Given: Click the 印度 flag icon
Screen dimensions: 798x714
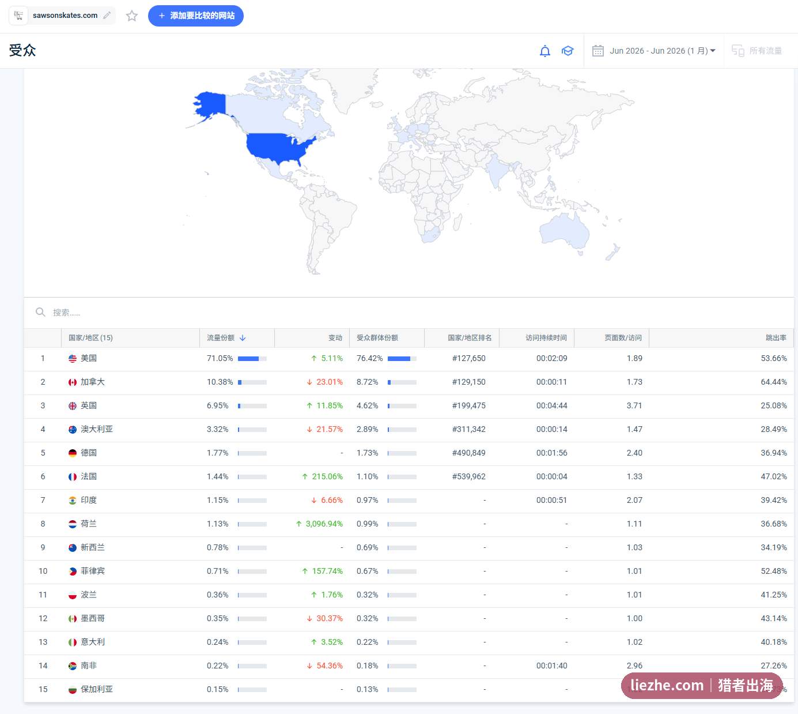Looking at the screenshot, I should [73, 501].
